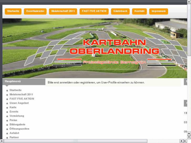Open the Öffnungszeiten menu entry
This screenshot has height=143, width=191.
tap(19, 129)
